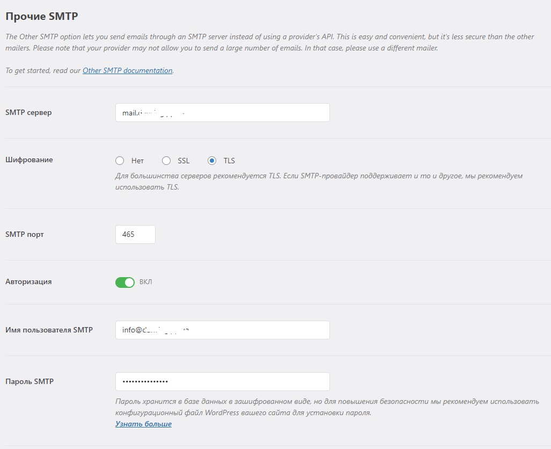551x449 pixels.
Task: Click the Шифрование row label
Action: pos(29,160)
